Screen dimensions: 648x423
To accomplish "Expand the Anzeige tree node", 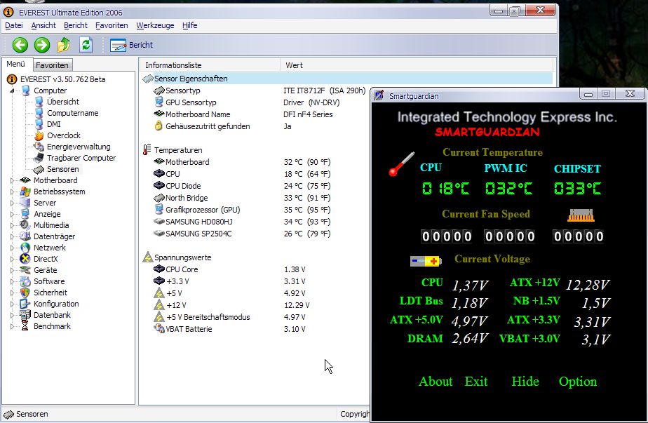I will 13,214.
